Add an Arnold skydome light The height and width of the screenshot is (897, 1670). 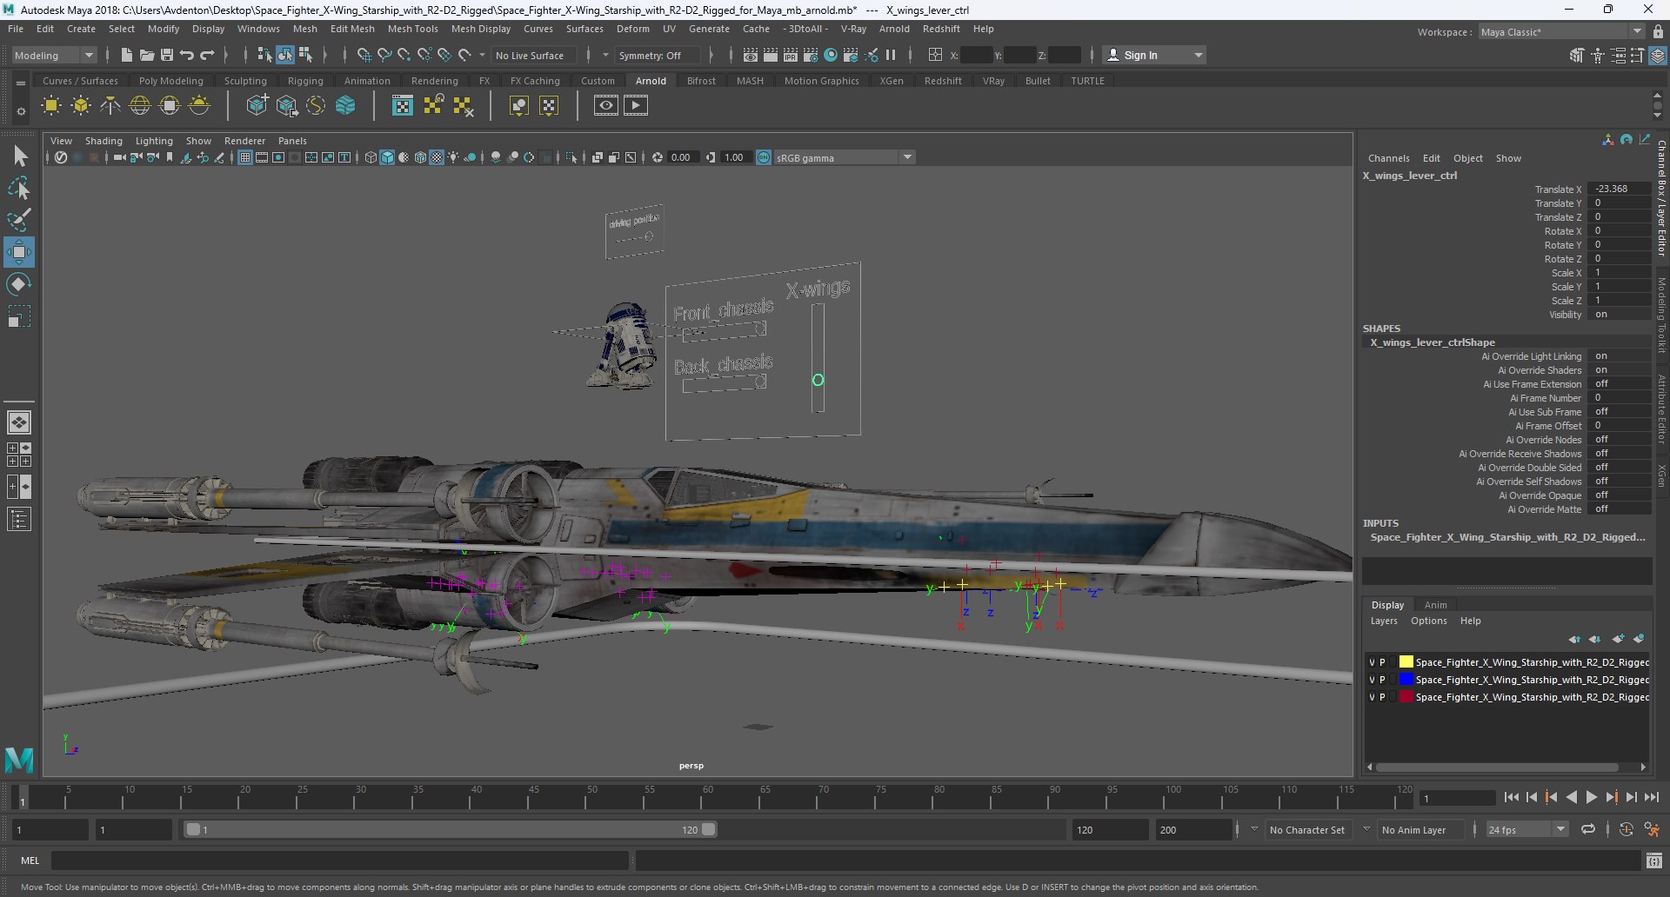[x=140, y=106]
